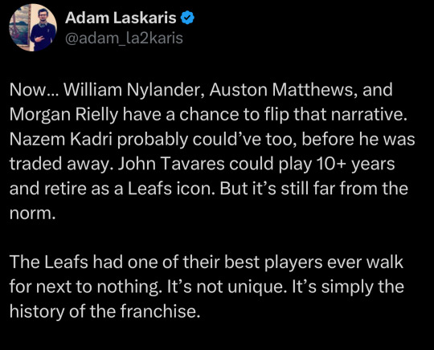The height and width of the screenshot is (350, 434).
Task: Click the name Morgan Rielly in tweet
Action: click(64, 115)
